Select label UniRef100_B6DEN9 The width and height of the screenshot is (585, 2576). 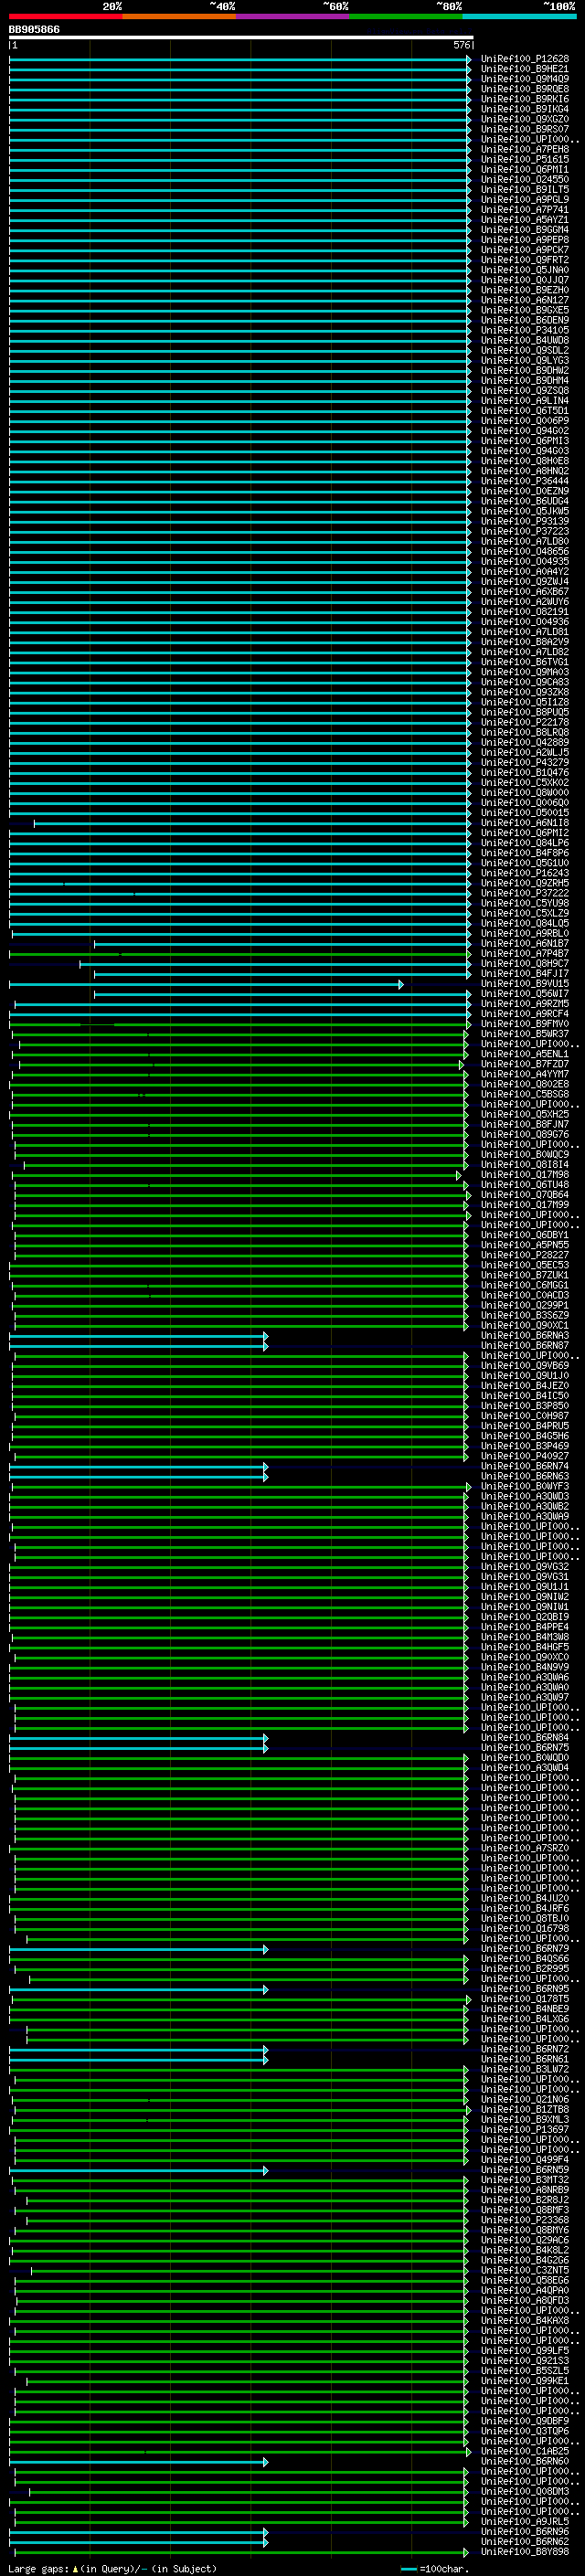tap(525, 321)
